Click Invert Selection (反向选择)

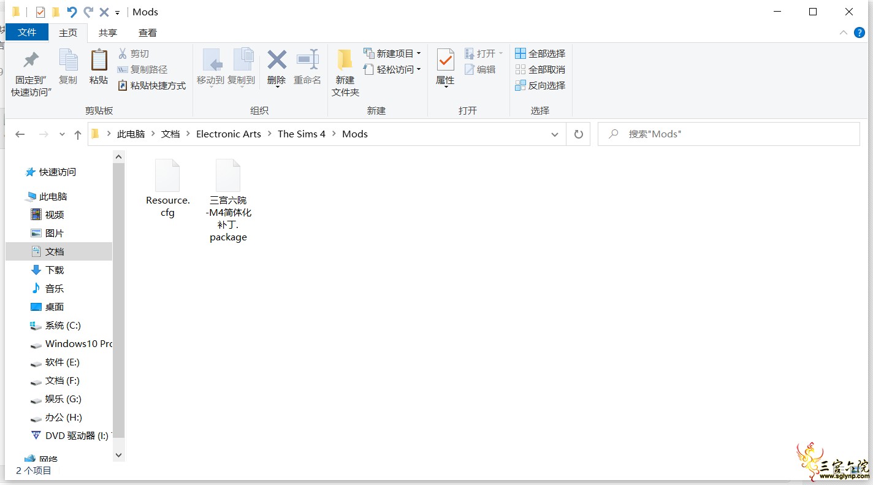tap(540, 86)
